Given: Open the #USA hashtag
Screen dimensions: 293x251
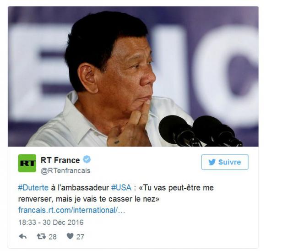Looking at the screenshot, I should coord(121,187).
